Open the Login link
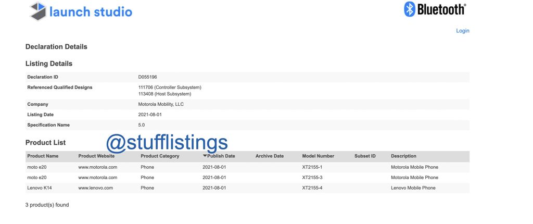Screen dimensions: 533x224 pyautogui.click(x=462, y=31)
